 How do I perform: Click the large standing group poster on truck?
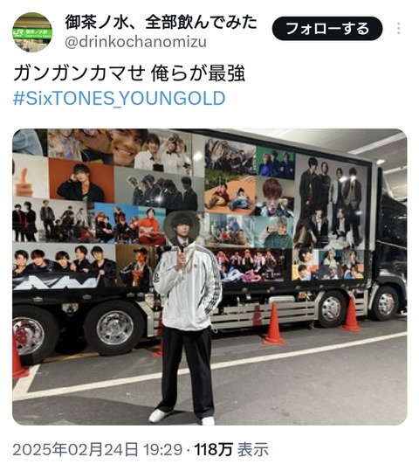coord(330,202)
